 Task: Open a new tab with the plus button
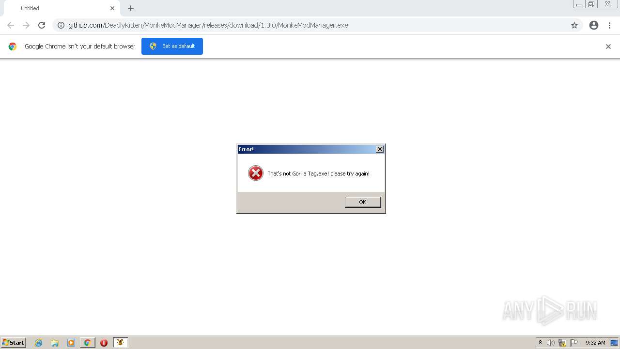coord(131,8)
